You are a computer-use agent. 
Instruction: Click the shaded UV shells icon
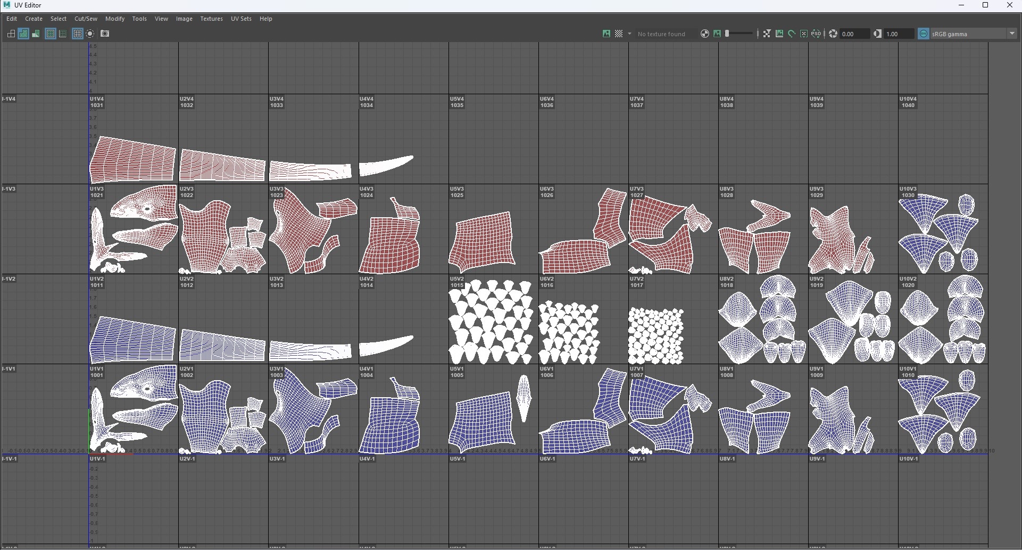pos(23,34)
